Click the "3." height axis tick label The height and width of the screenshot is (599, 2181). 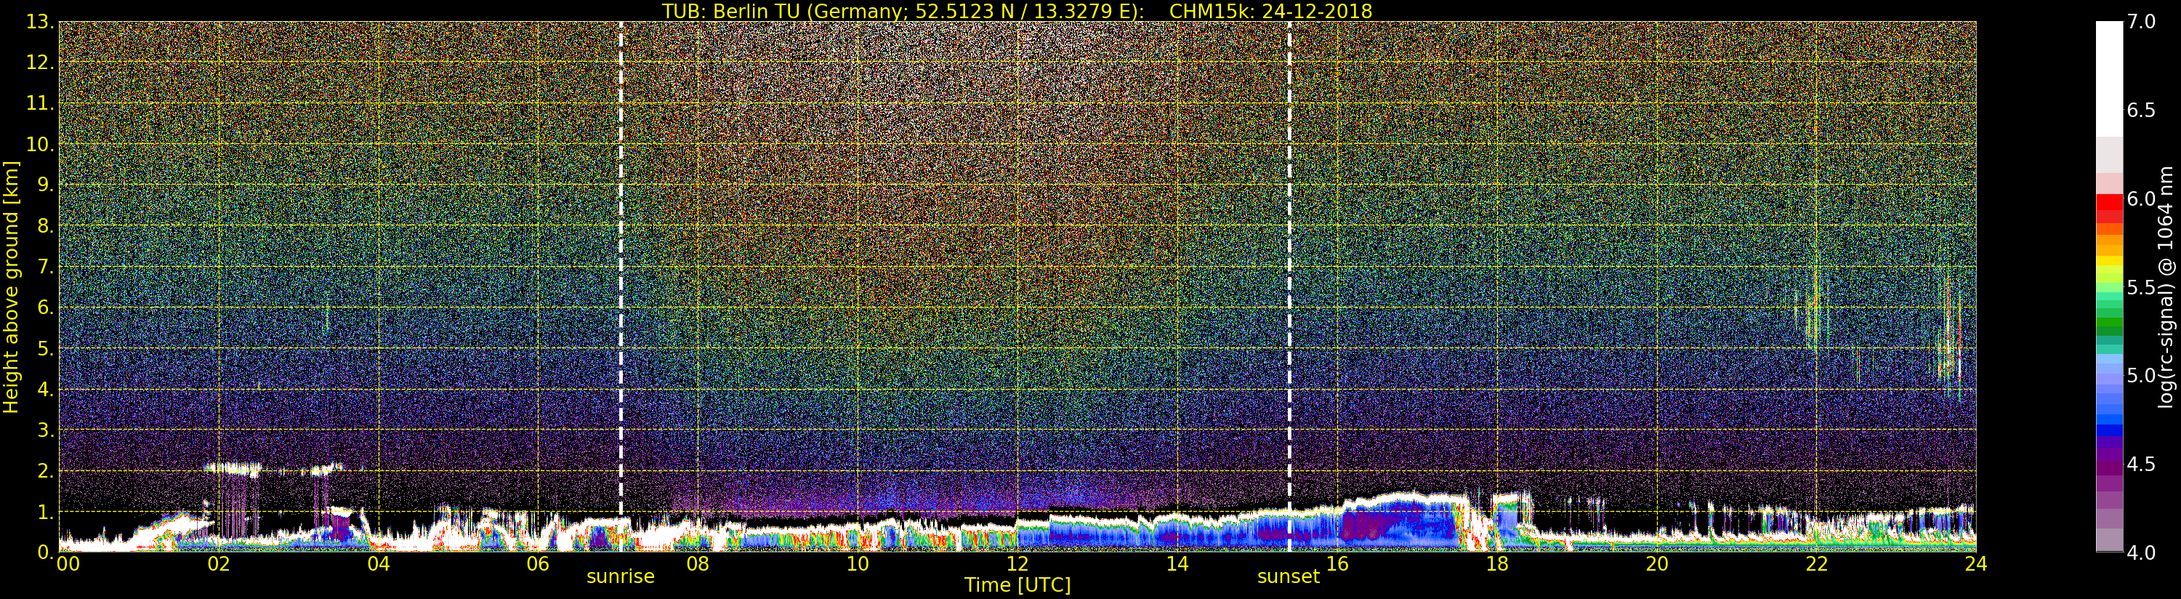tap(45, 430)
